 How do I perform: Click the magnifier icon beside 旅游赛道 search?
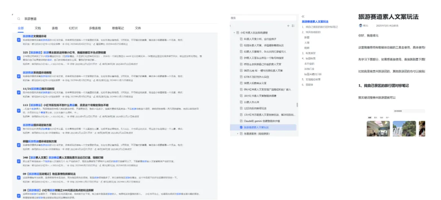[x=19, y=19]
